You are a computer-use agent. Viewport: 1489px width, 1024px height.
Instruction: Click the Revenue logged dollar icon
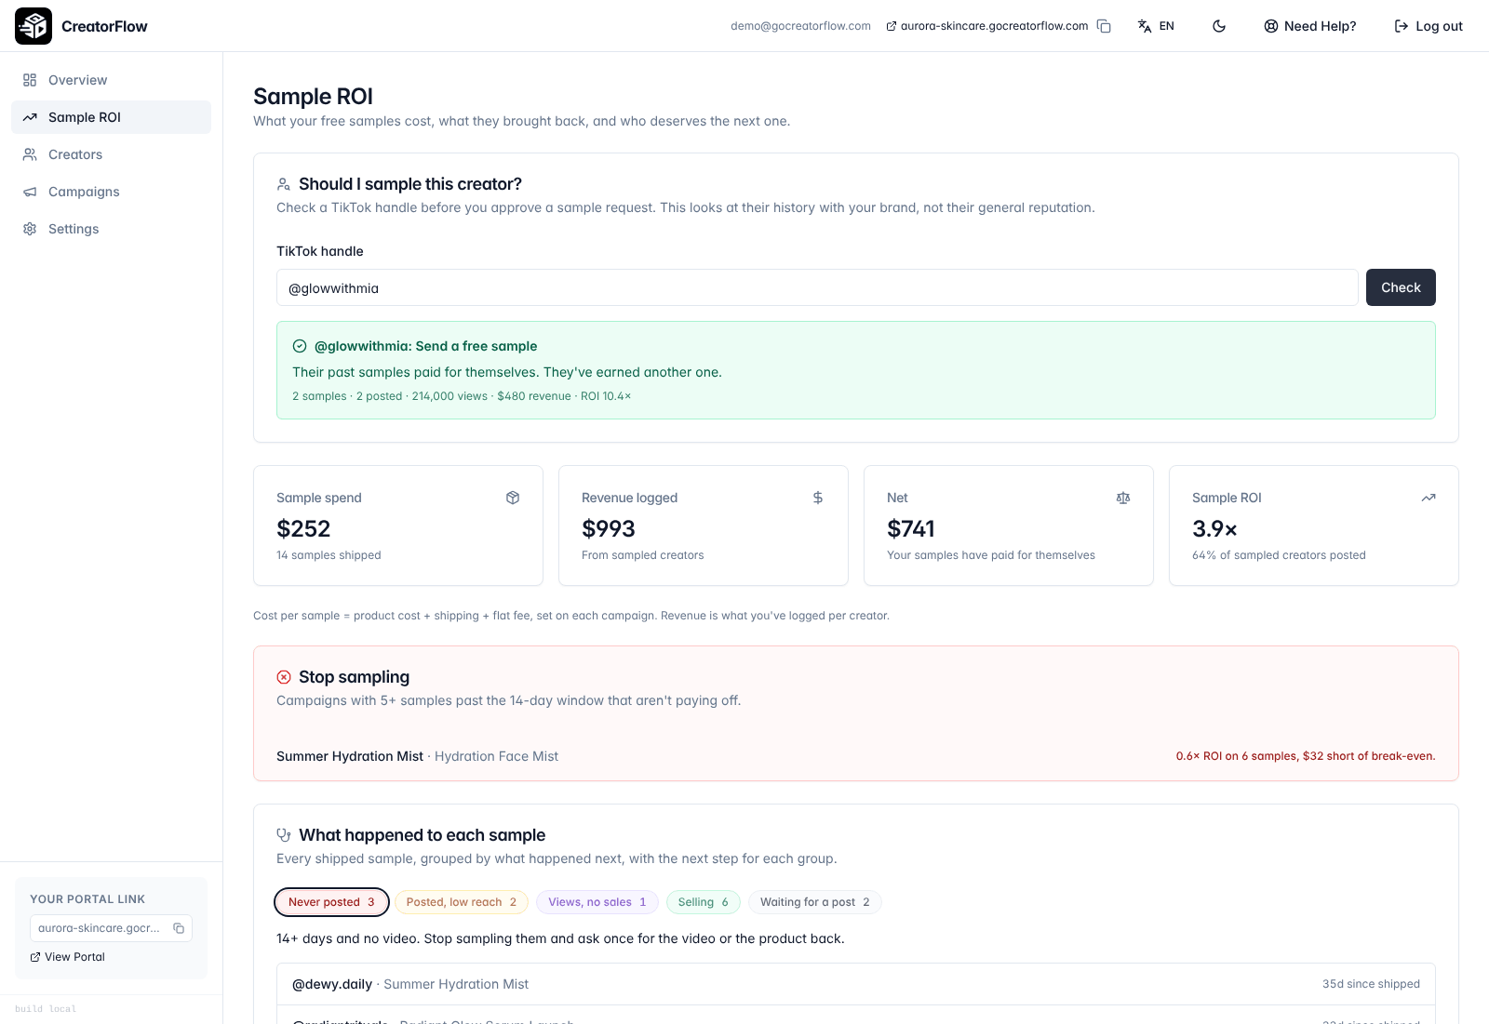click(818, 498)
